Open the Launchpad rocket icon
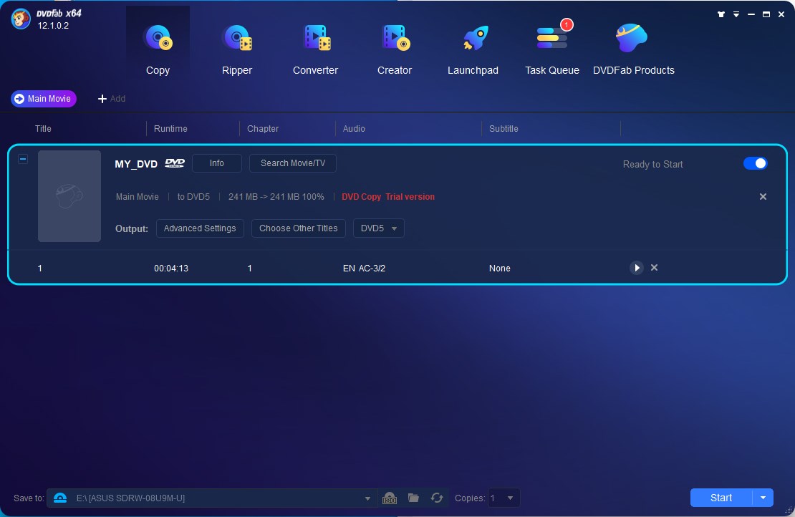The width and height of the screenshot is (795, 517). coord(473,47)
